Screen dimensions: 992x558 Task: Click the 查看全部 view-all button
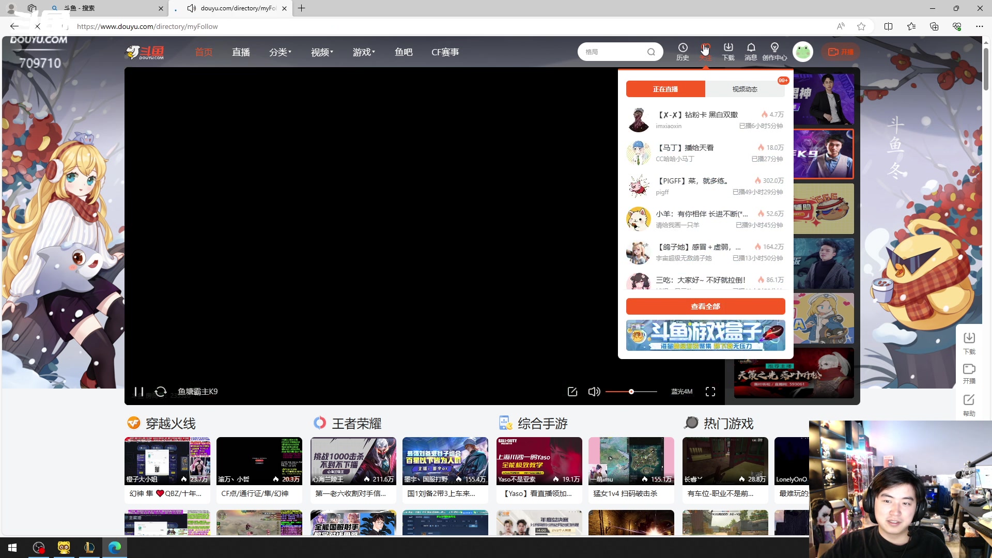[705, 306]
